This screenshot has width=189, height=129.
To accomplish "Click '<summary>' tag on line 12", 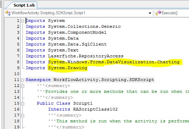I will click(58, 86).
